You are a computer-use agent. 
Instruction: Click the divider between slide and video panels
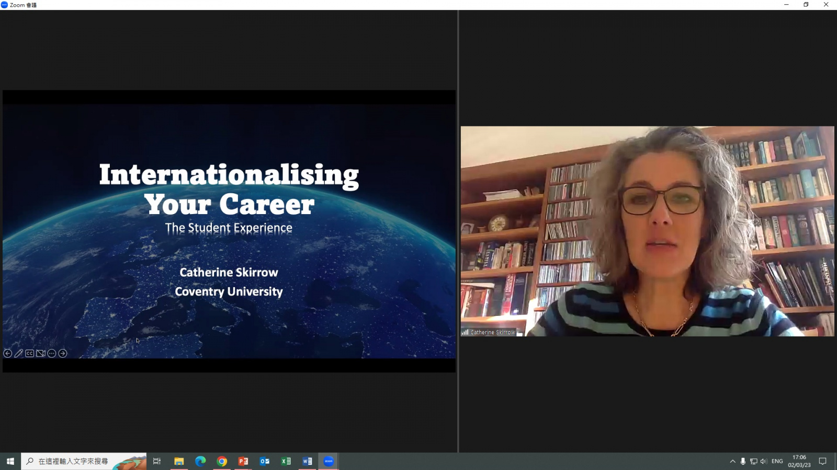tap(458, 231)
